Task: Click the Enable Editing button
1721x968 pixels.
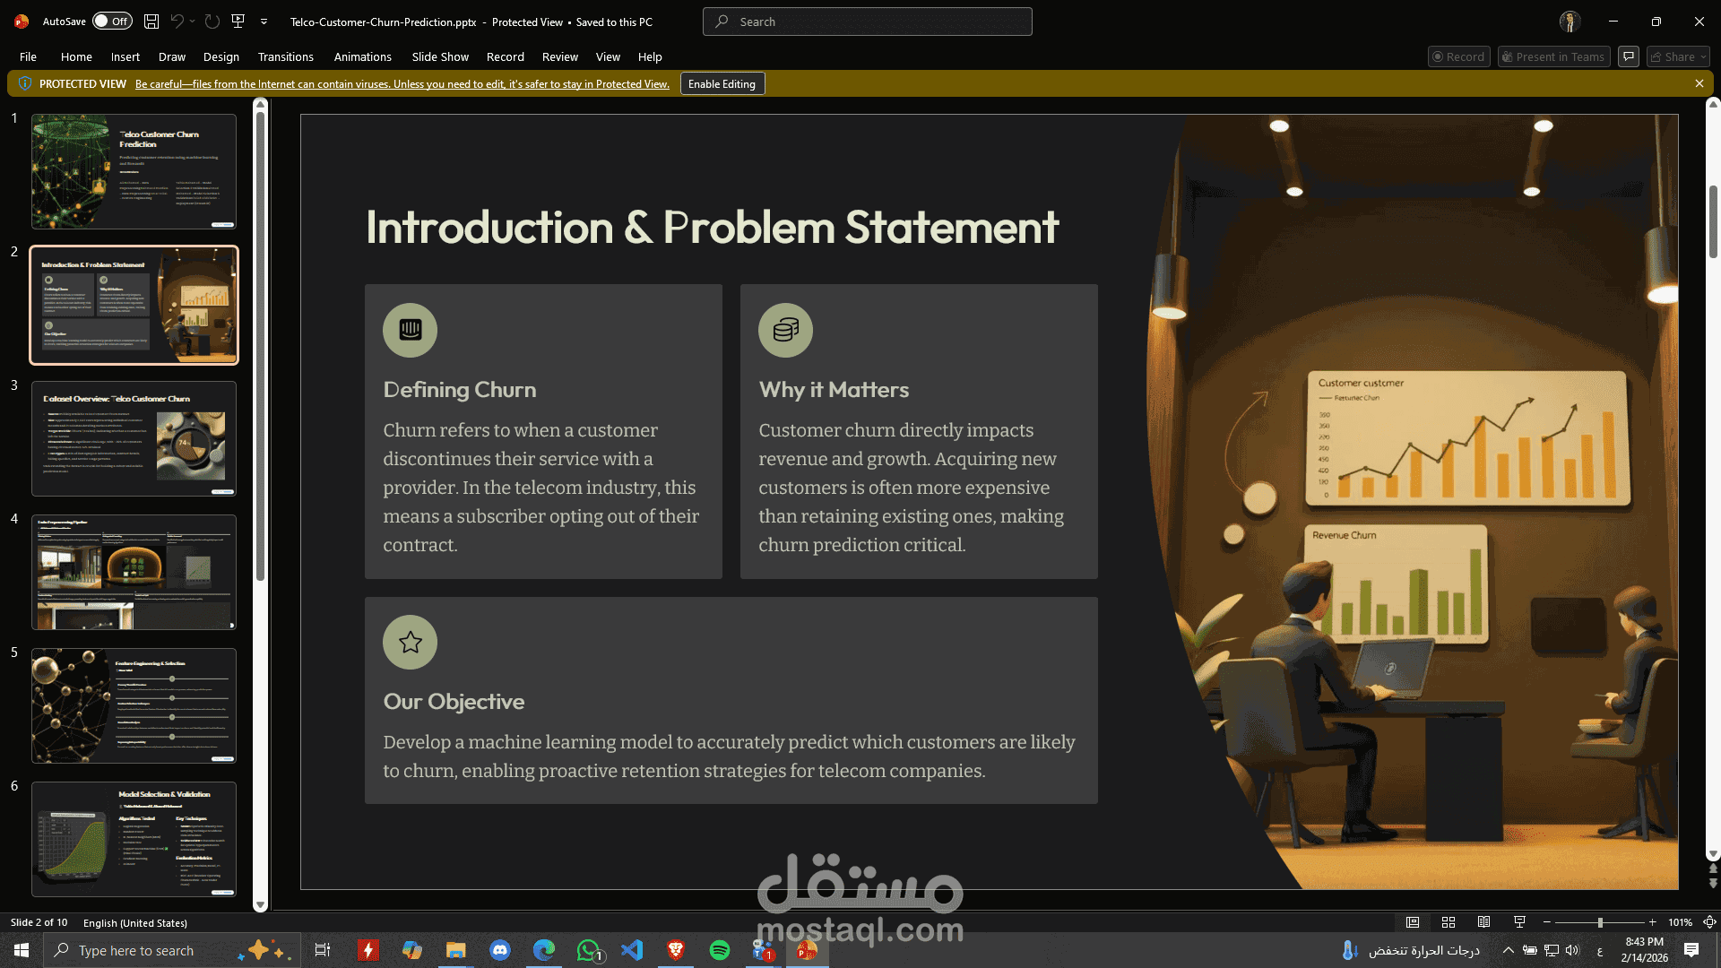Action: tap(722, 84)
